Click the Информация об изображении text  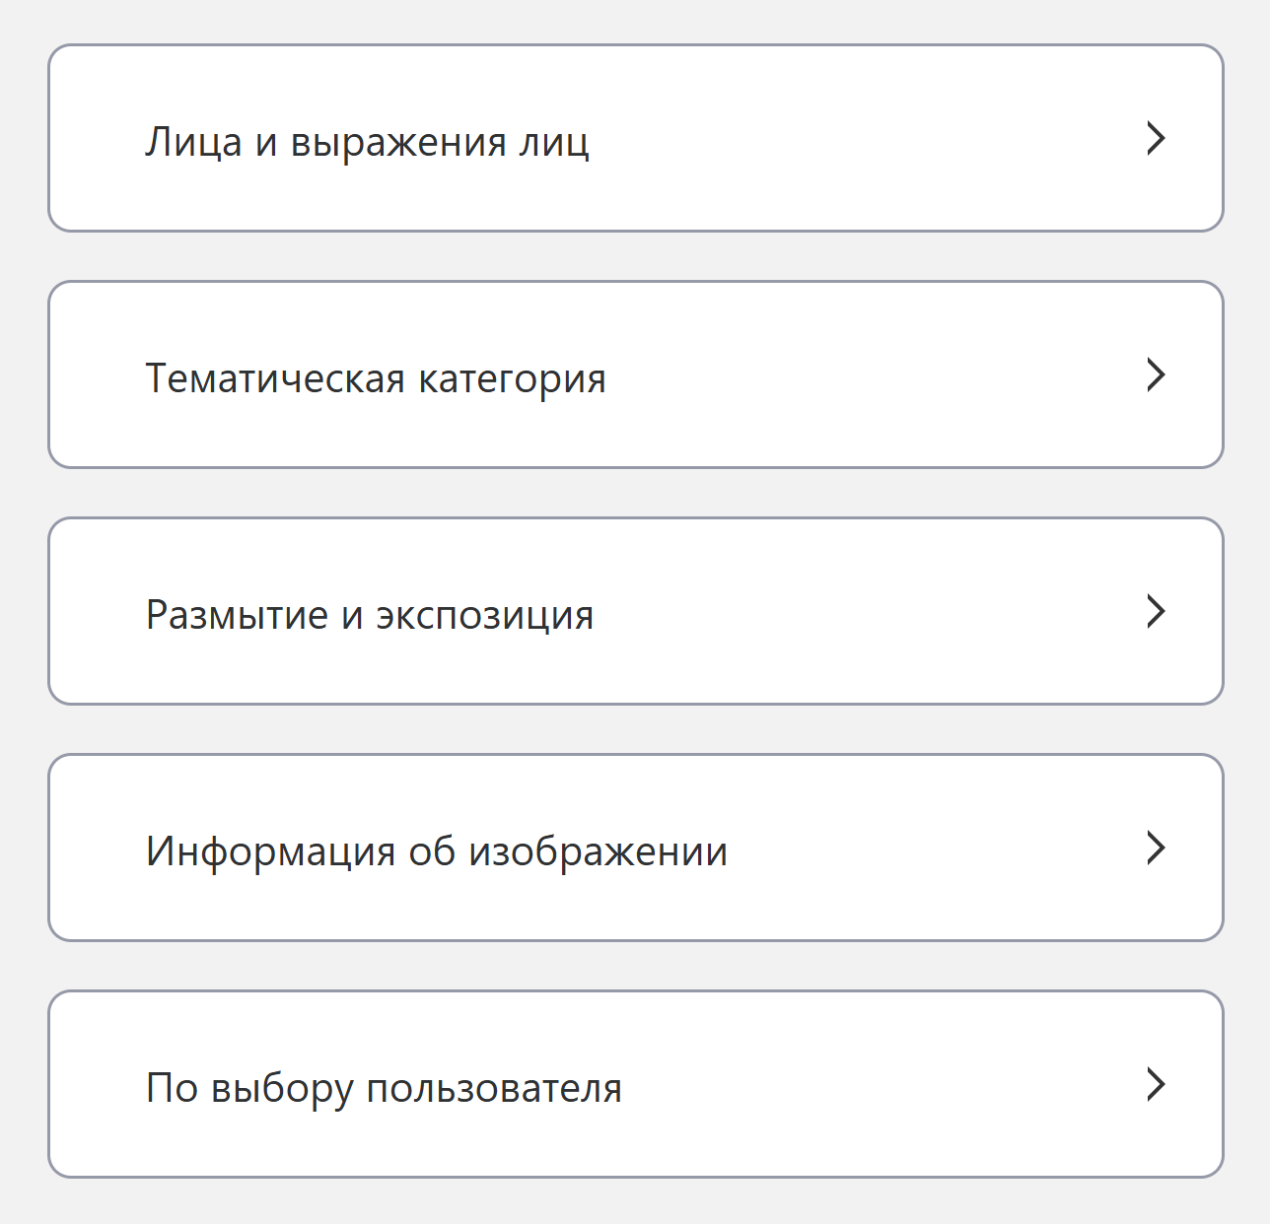pyautogui.click(x=436, y=851)
